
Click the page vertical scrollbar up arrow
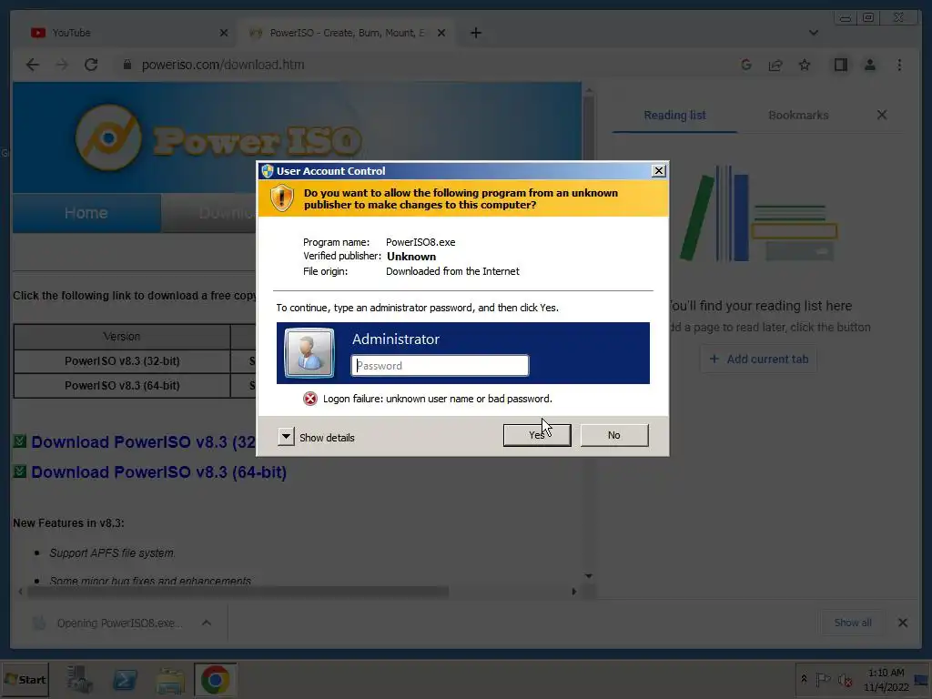point(589,90)
